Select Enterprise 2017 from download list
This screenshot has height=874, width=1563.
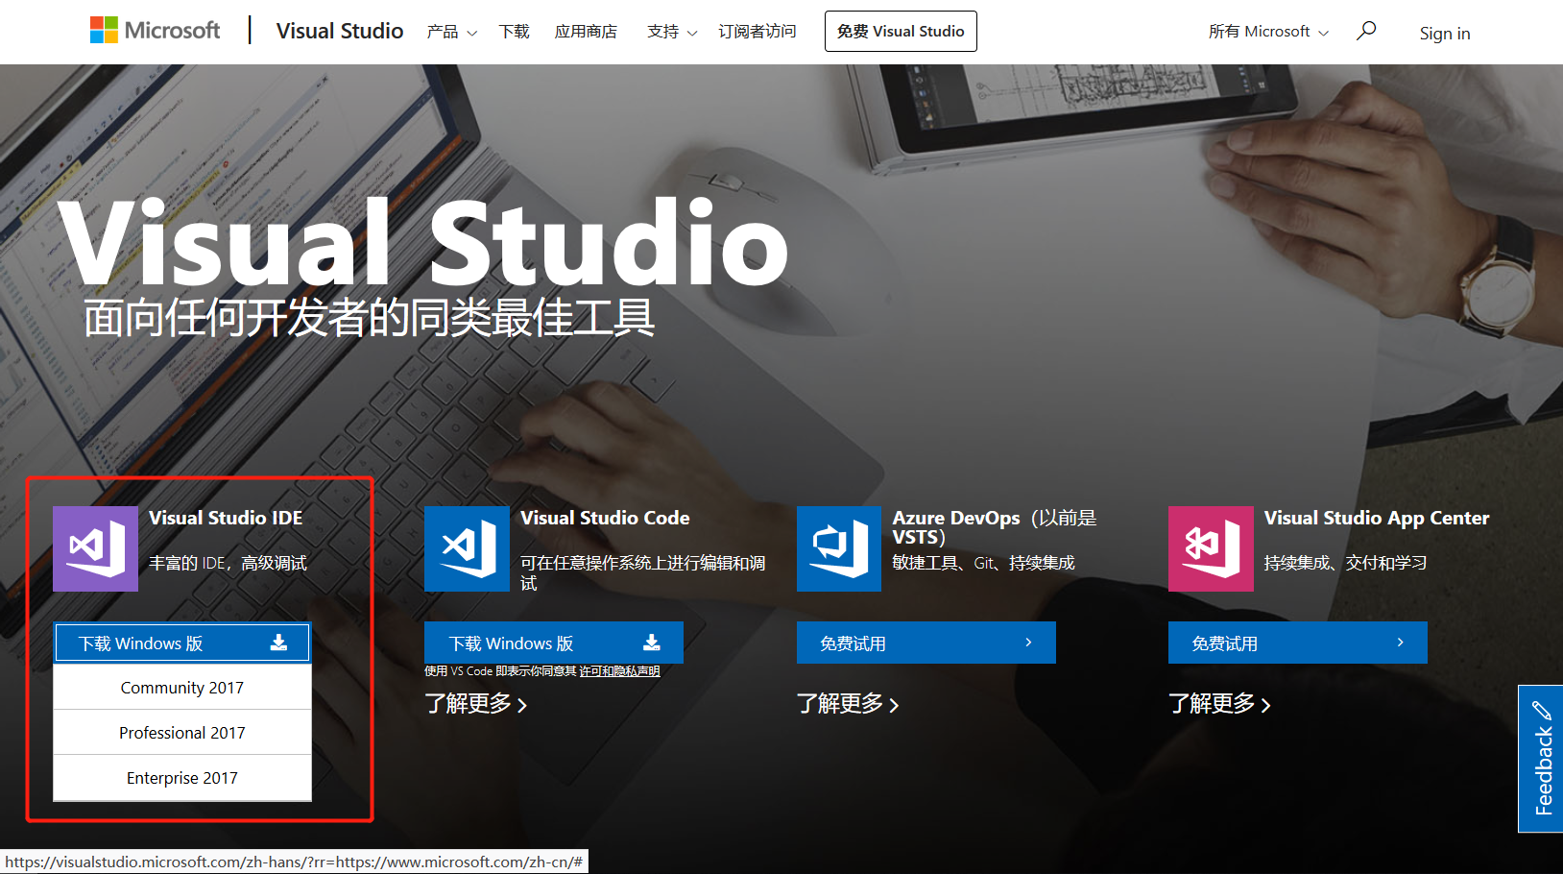coord(182,778)
